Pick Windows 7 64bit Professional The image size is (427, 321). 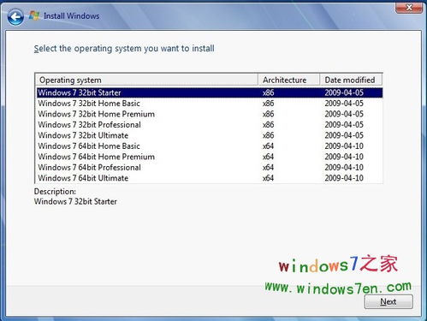coord(210,167)
